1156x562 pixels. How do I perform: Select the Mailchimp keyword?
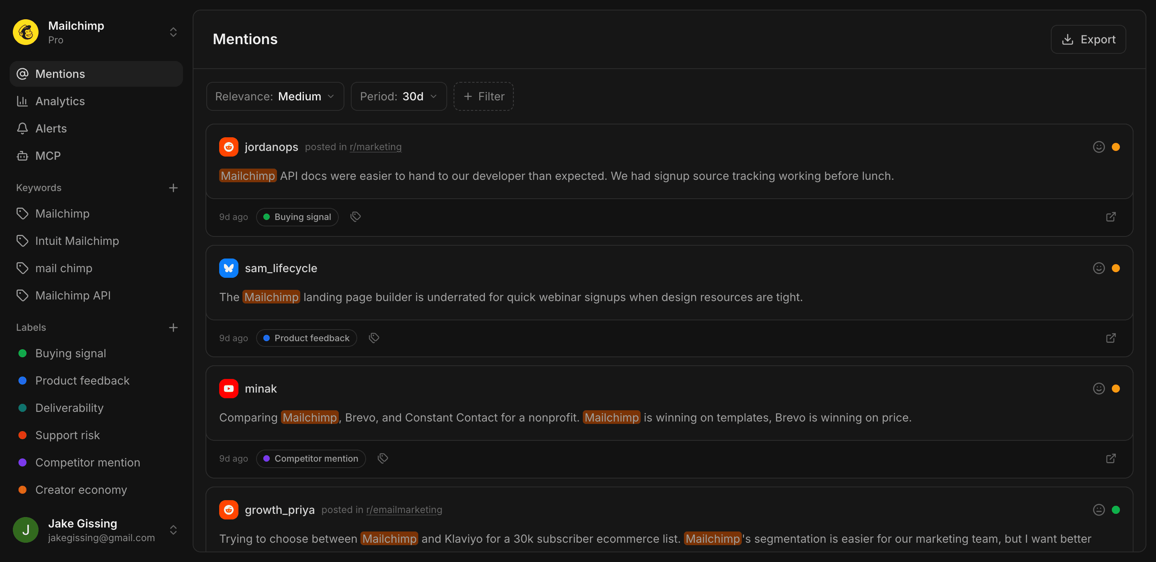point(96,214)
